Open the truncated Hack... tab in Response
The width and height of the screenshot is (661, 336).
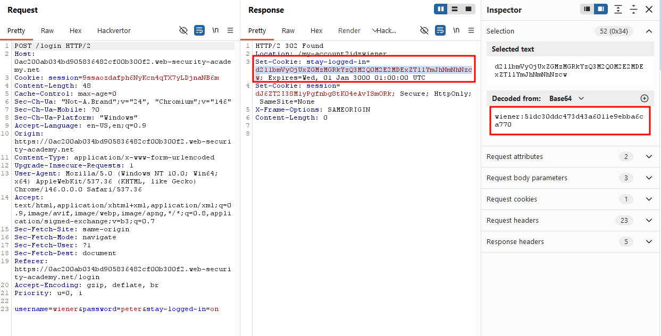[387, 31]
